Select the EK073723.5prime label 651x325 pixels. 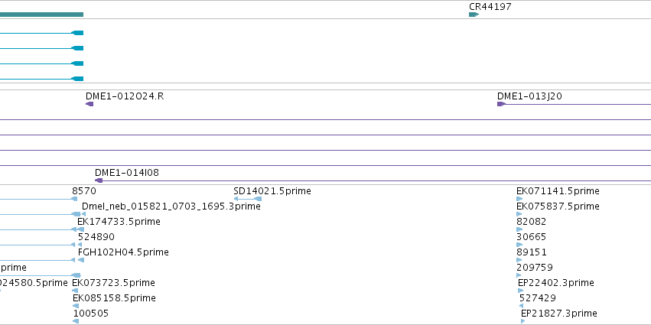tap(114, 283)
